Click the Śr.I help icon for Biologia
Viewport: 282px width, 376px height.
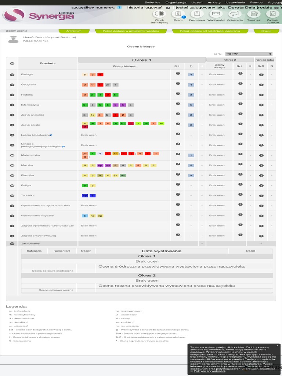click(x=178, y=73)
